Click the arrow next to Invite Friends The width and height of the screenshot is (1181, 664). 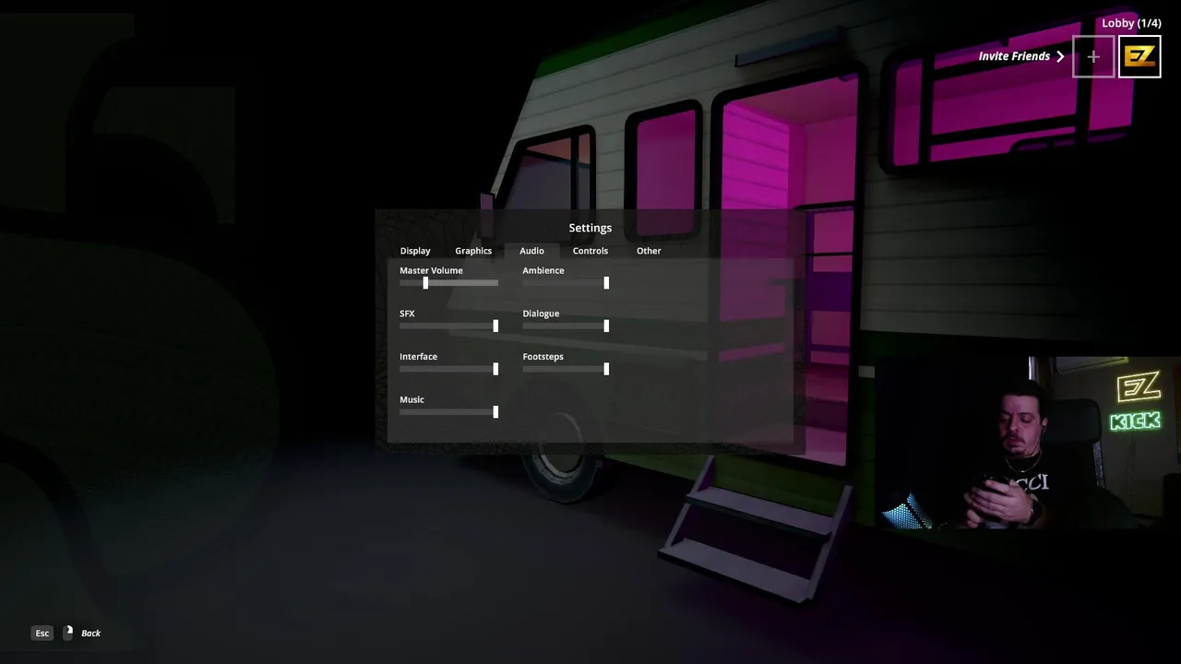coord(1060,56)
